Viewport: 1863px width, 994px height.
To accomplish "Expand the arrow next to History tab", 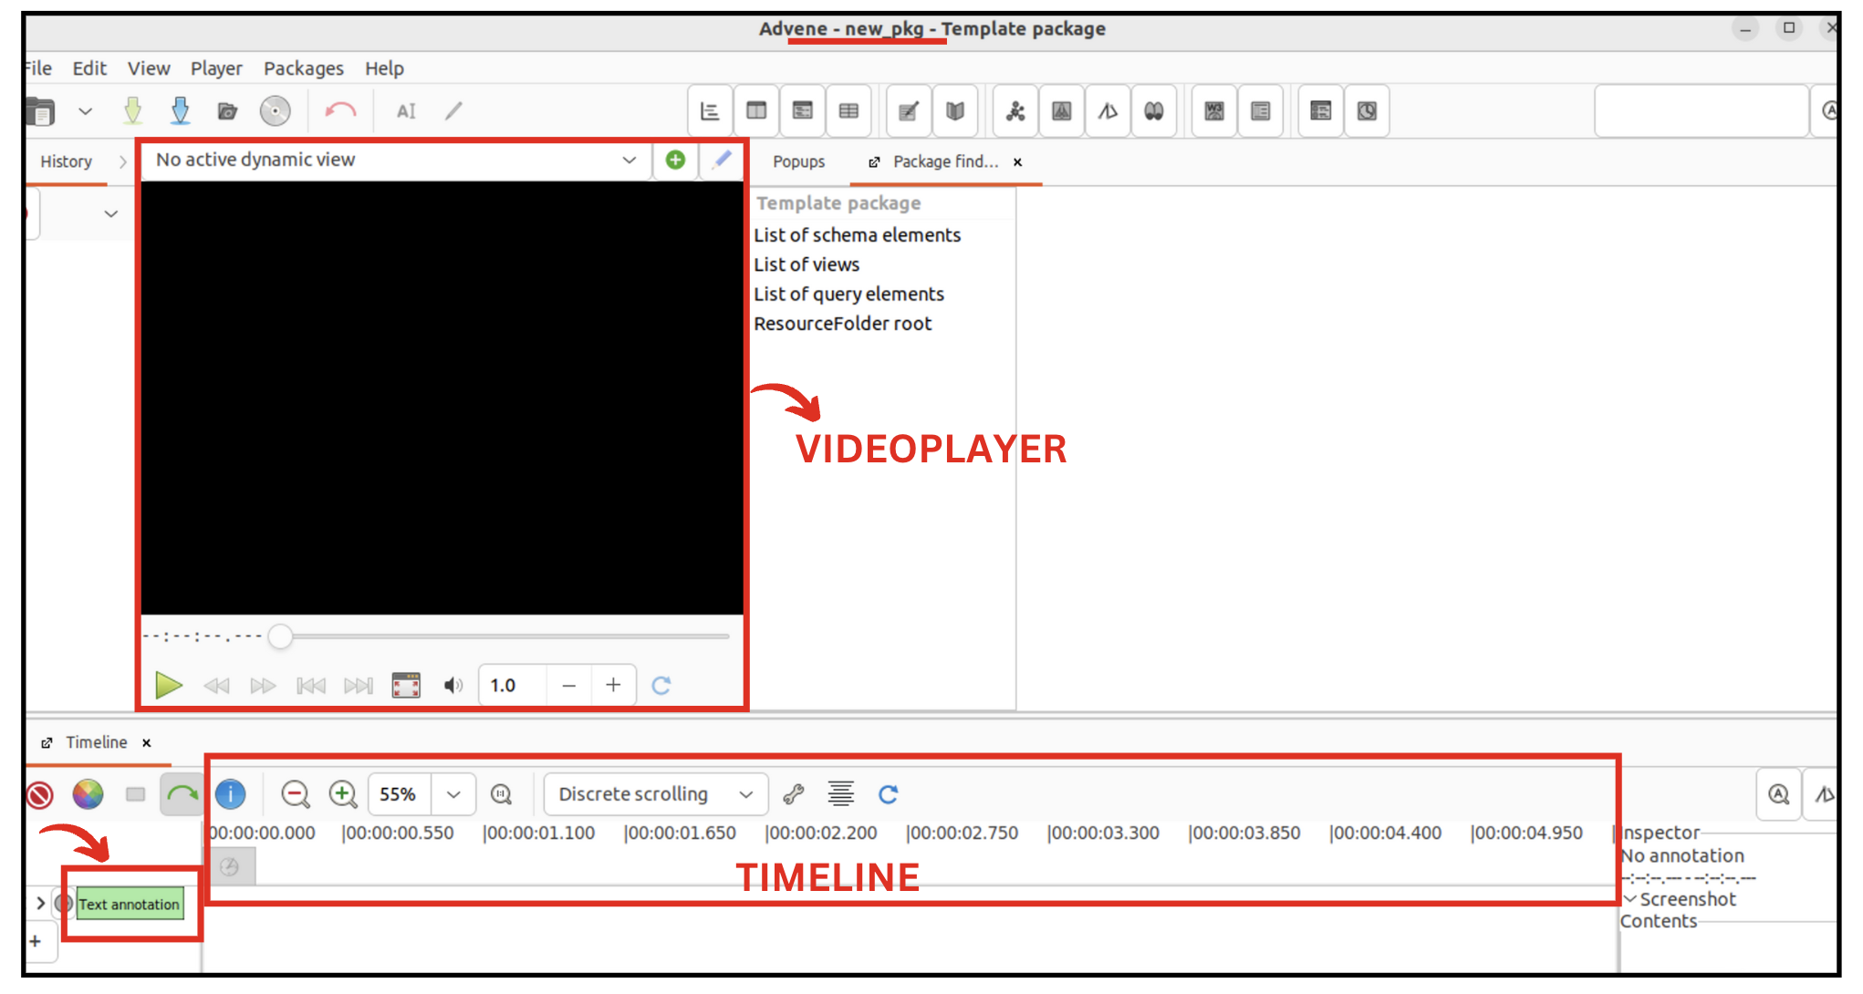I will click(x=122, y=161).
